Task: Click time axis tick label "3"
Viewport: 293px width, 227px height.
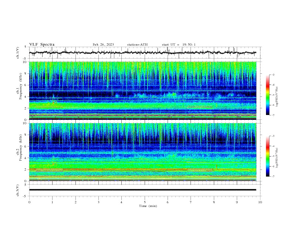Action: point(98,202)
